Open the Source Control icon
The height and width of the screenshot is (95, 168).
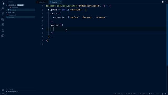[3, 14]
